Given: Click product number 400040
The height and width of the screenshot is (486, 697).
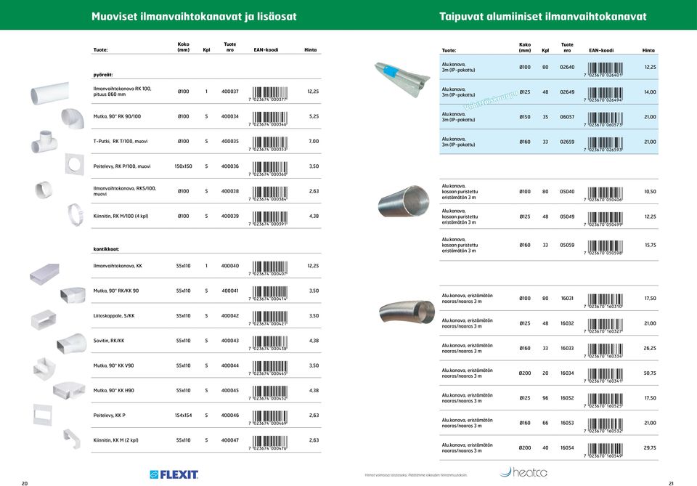Looking at the screenshot, I should tap(230, 266).
